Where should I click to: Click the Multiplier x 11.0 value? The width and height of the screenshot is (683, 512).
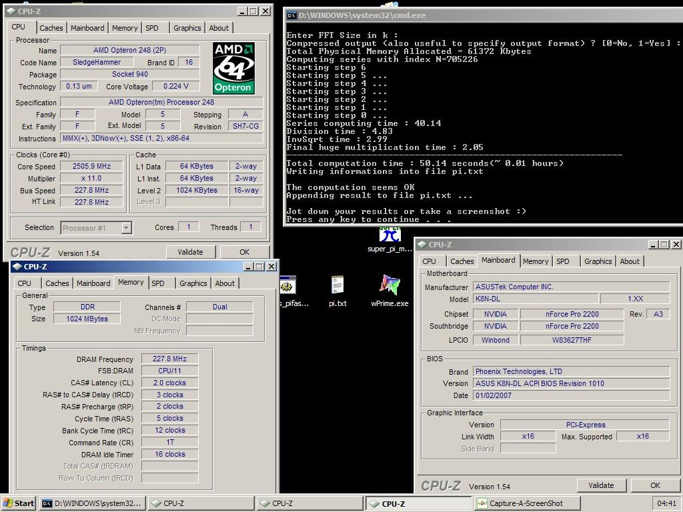91,178
